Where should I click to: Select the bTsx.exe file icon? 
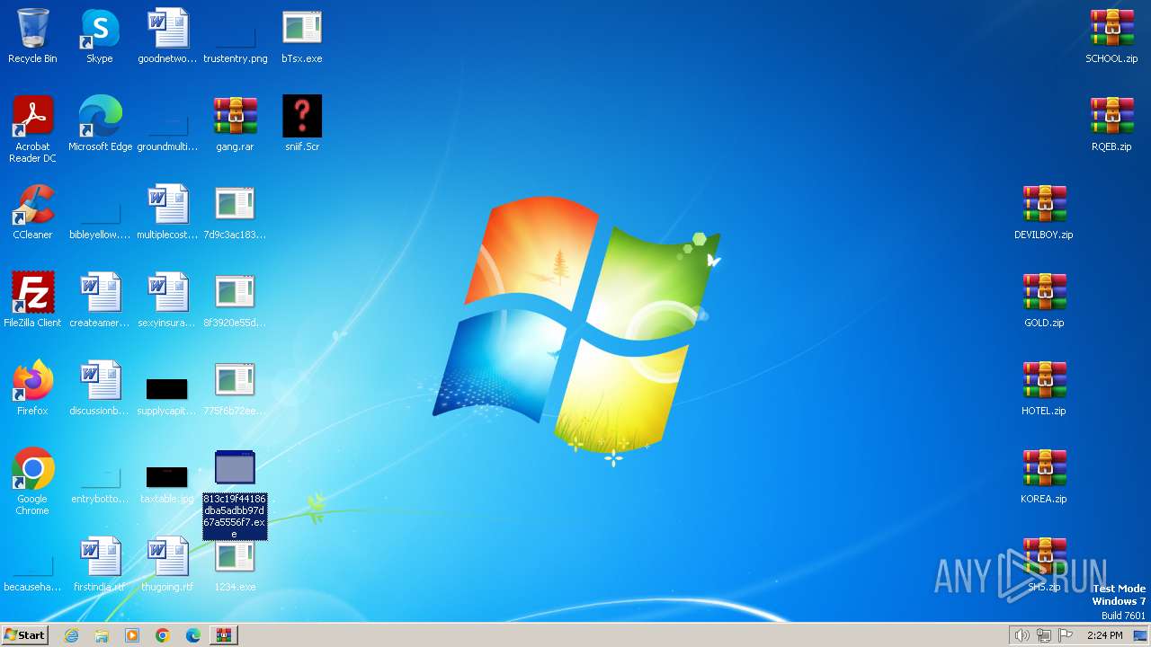click(302, 29)
